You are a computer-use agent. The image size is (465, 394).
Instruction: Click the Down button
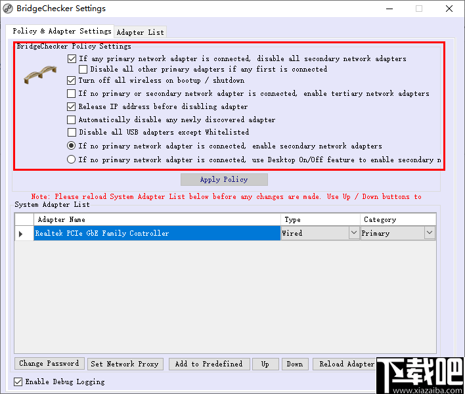click(295, 364)
